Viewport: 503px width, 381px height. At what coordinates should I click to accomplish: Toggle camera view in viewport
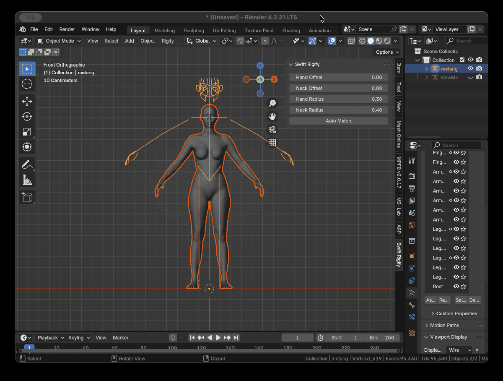tap(272, 129)
